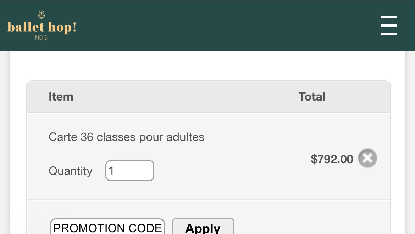
Task: Click header row gap between Item and Total
Action: [184, 97]
